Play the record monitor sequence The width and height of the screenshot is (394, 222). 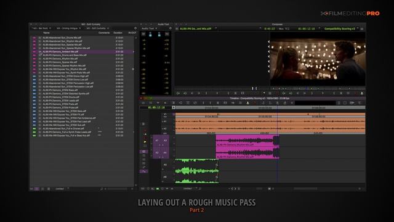pos(323,93)
